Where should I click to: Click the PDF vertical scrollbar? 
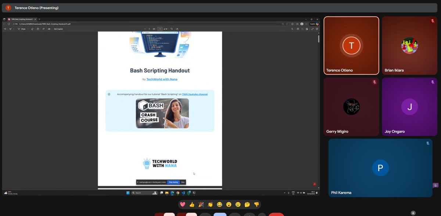(x=319, y=39)
